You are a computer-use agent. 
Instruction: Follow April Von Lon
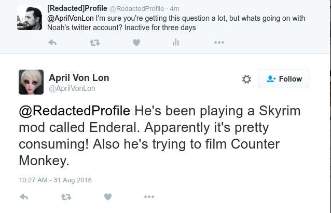[283, 79]
